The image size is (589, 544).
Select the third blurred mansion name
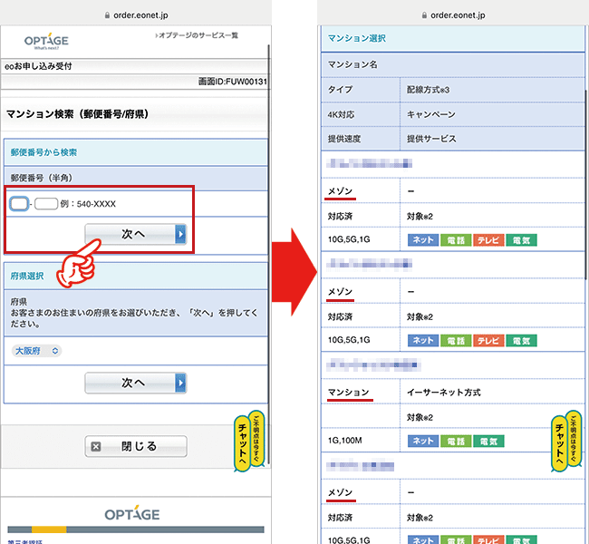pyautogui.click(x=373, y=364)
